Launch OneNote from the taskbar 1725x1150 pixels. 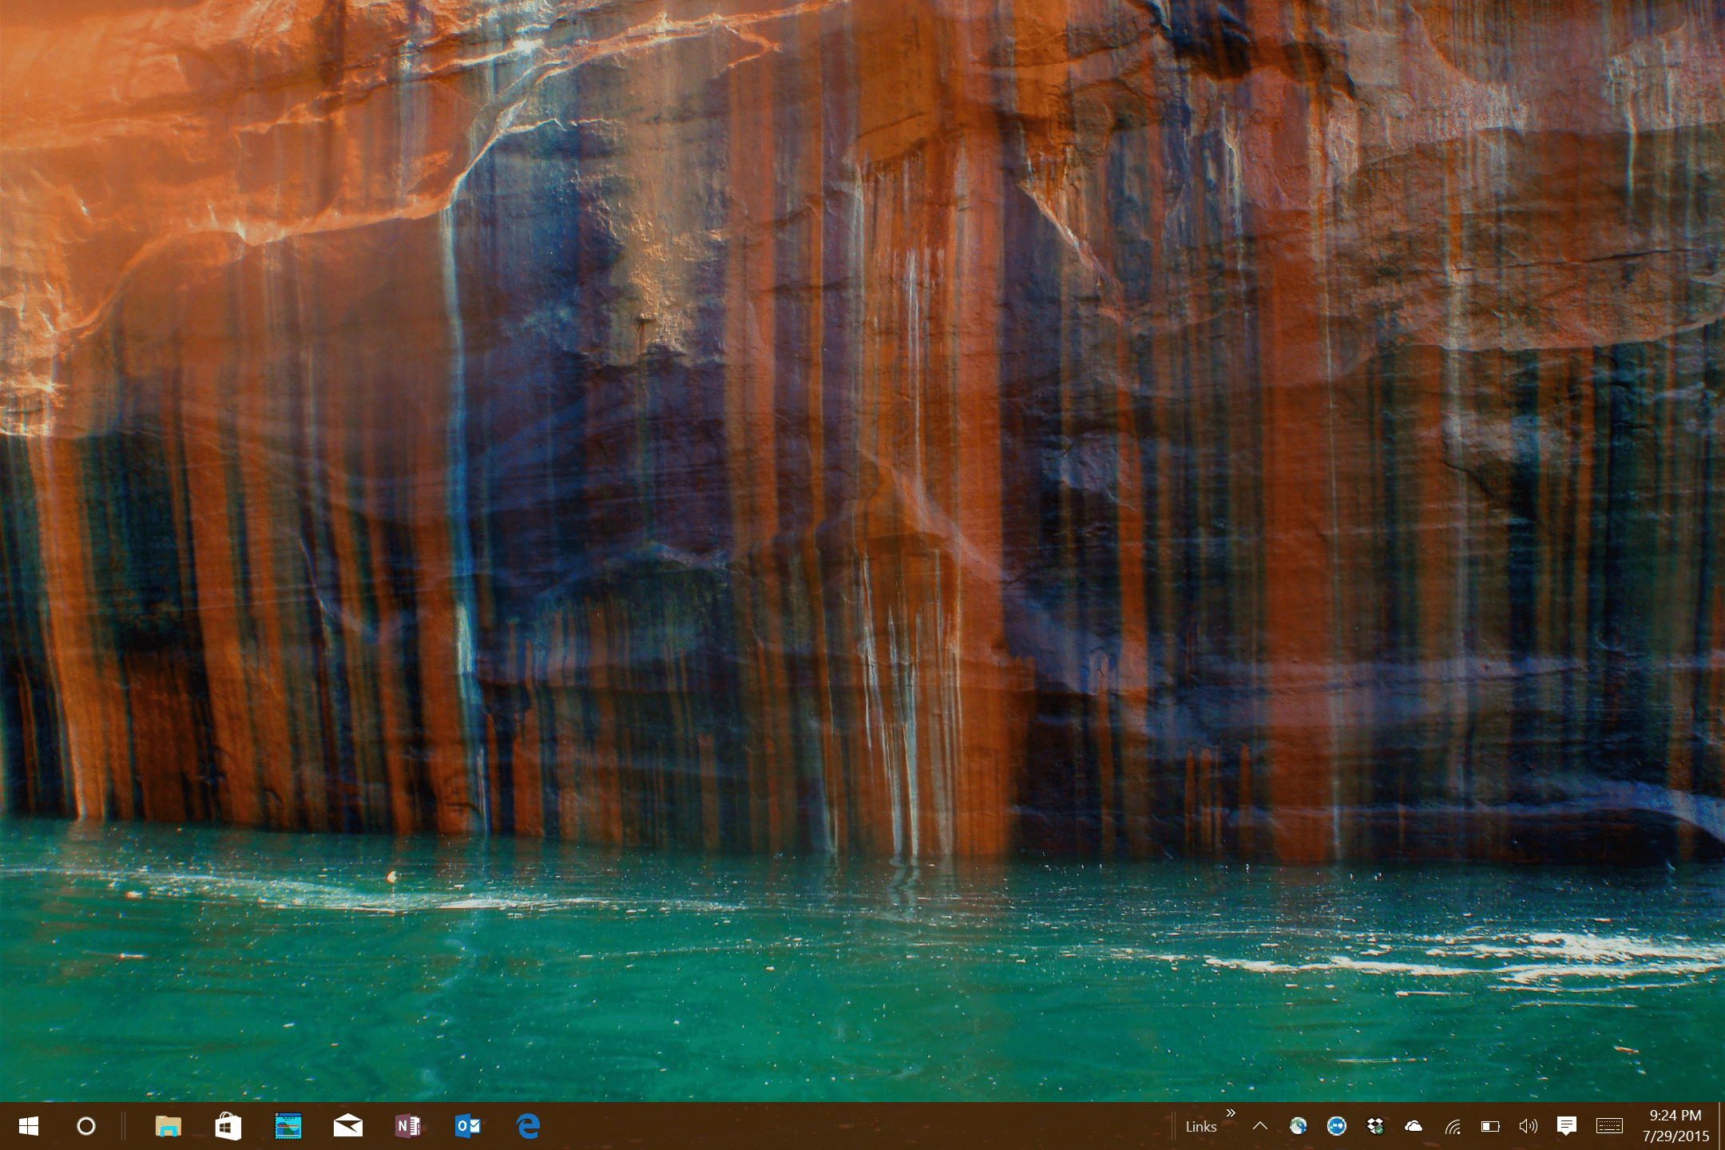pos(407,1126)
